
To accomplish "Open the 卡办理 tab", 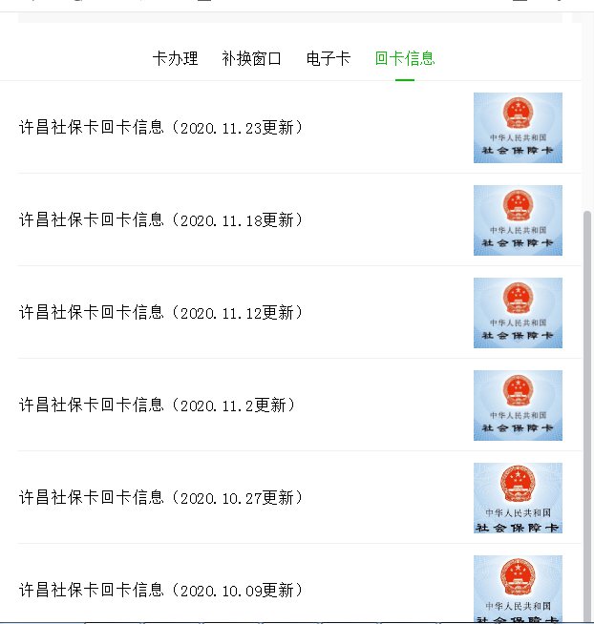I will [x=175, y=58].
